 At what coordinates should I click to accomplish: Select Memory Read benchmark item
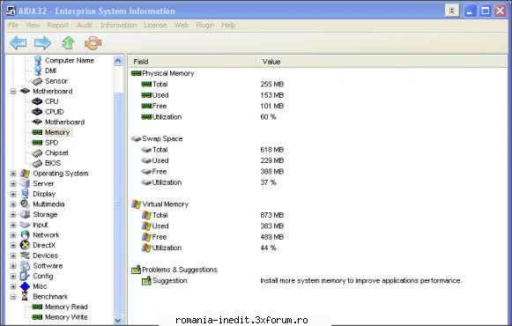[66, 307]
